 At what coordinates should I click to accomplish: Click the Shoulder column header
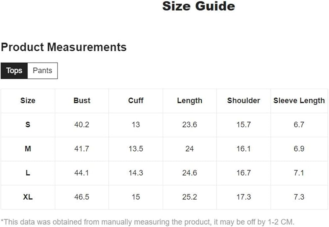[243, 101]
